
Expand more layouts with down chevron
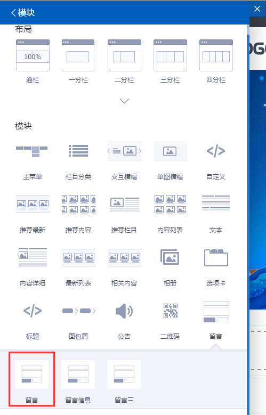(124, 101)
